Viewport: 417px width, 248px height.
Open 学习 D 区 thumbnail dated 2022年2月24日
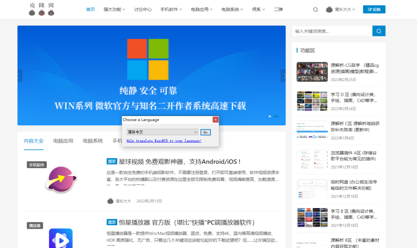[x=312, y=101]
